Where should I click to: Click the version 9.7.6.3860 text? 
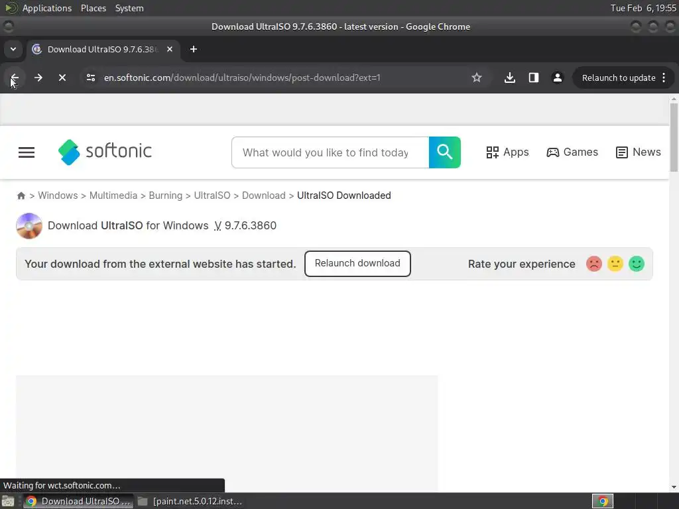pos(250,226)
